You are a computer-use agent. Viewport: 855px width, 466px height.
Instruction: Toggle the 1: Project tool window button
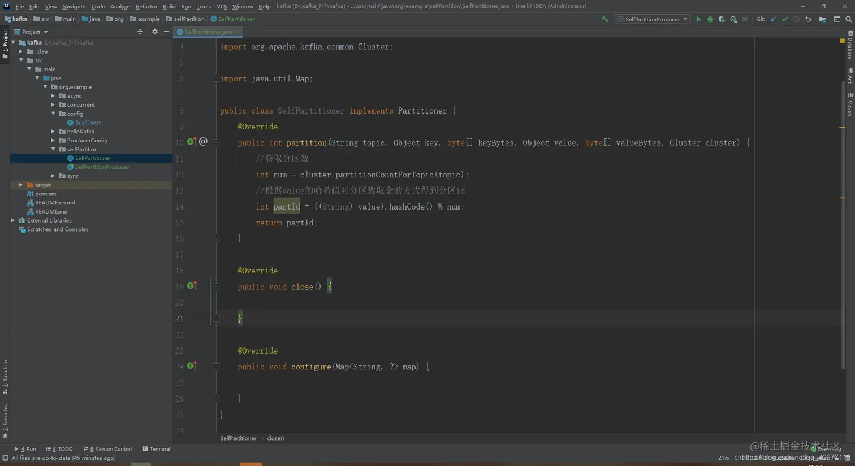[x=5, y=44]
